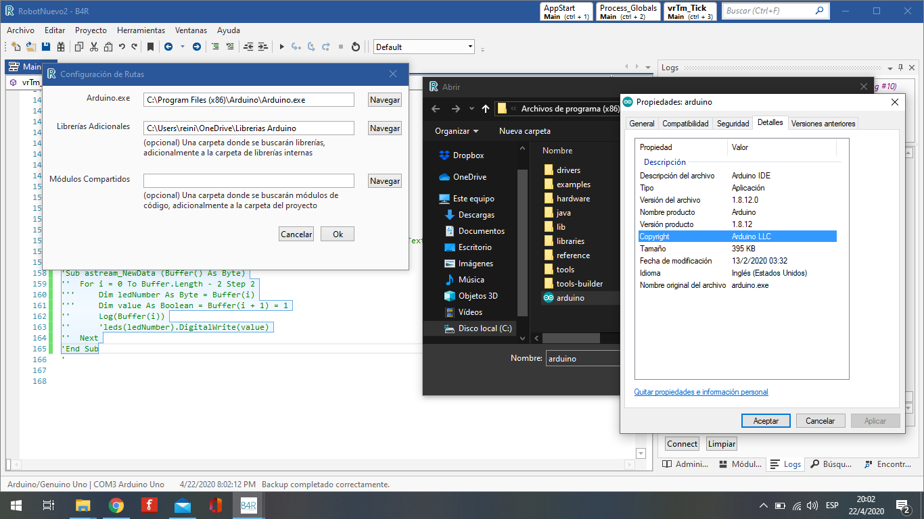Click the Uncomment block toolbar icon
The width and height of the screenshot is (924, 519).
pyautogui.click(x=230, y=47)
